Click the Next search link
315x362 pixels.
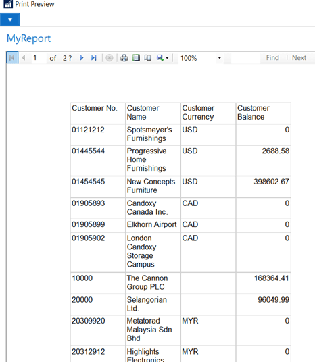coord(299,57)
